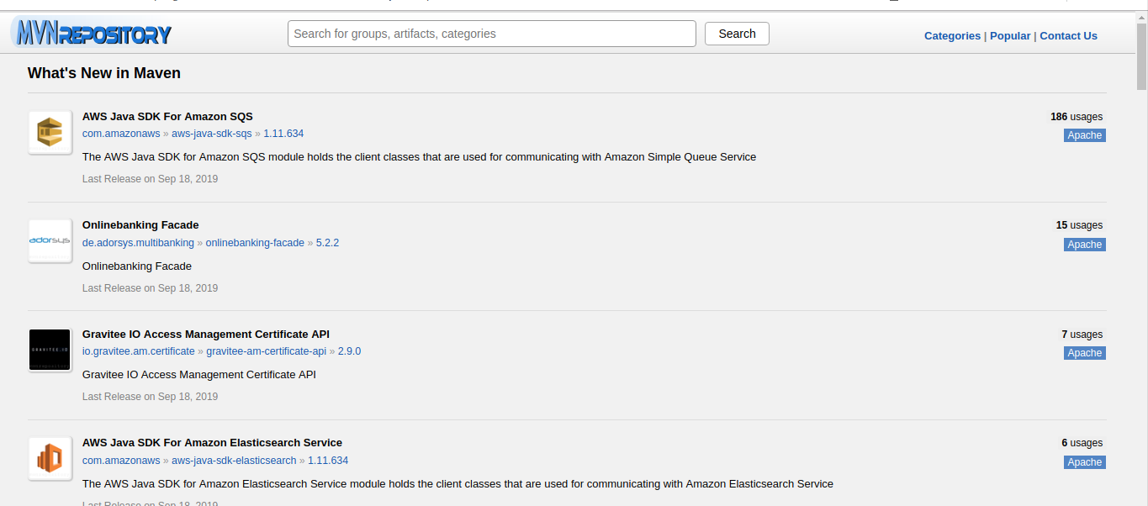View 186 usages of AWS SQS SDK
1148x506 pixels.
click(1077, 117)
